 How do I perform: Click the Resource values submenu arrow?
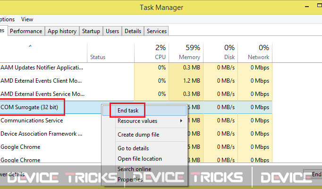tap(181, 121)
